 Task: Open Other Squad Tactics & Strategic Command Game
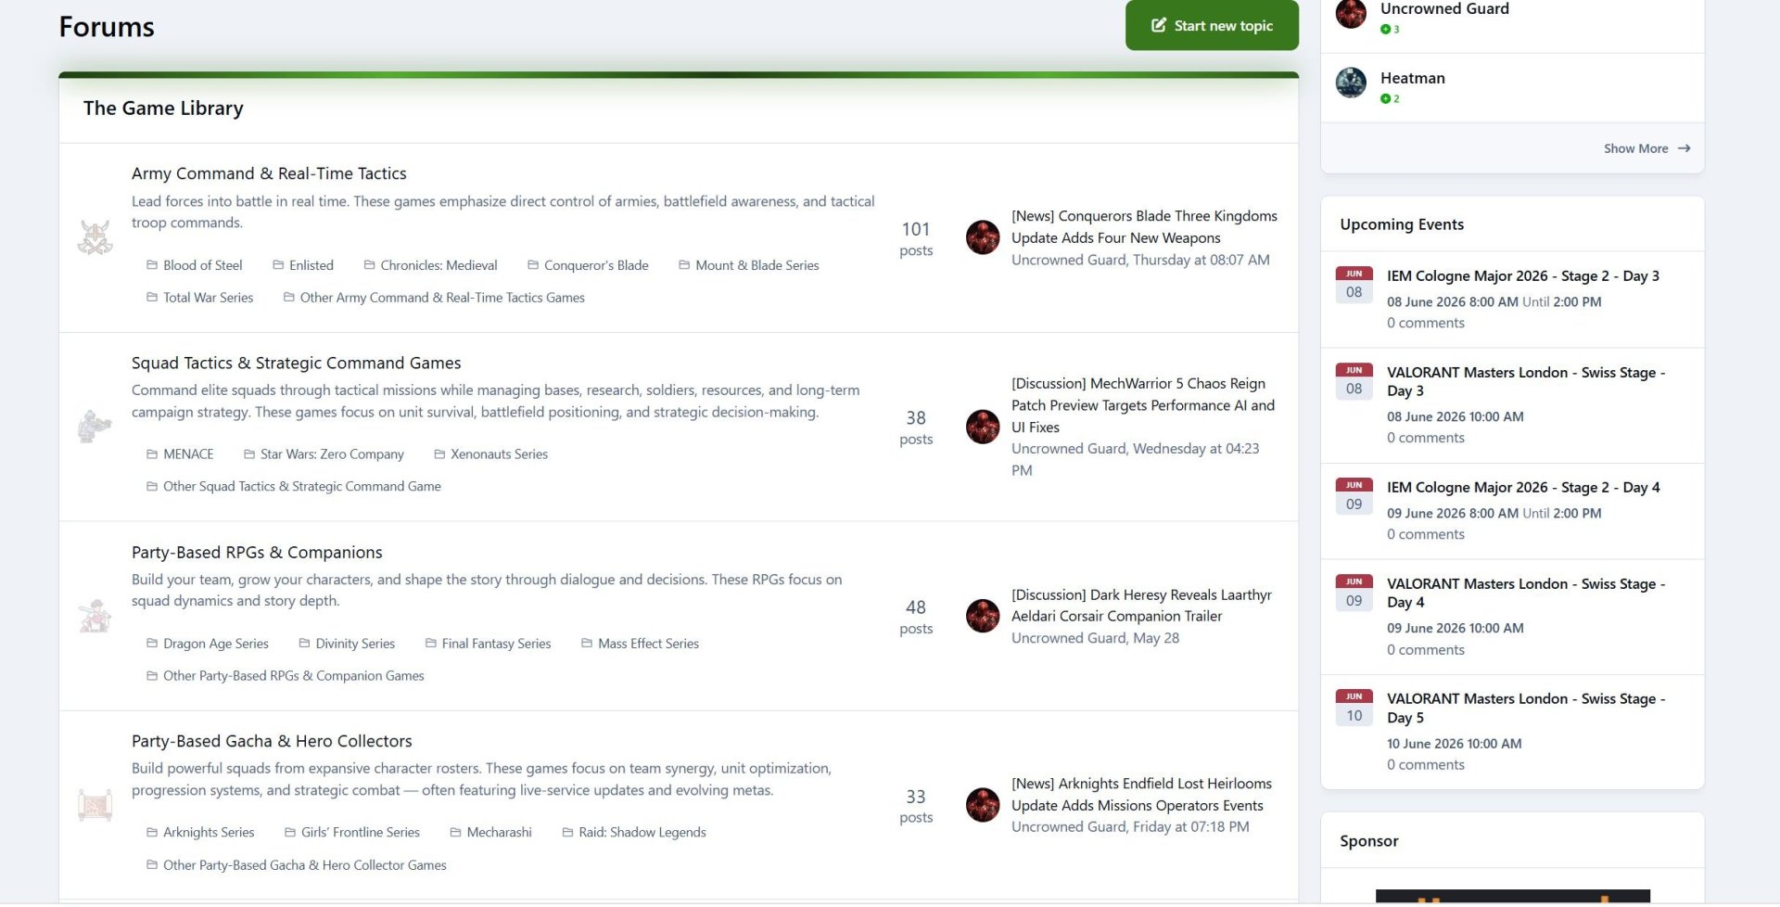(294, 487)
